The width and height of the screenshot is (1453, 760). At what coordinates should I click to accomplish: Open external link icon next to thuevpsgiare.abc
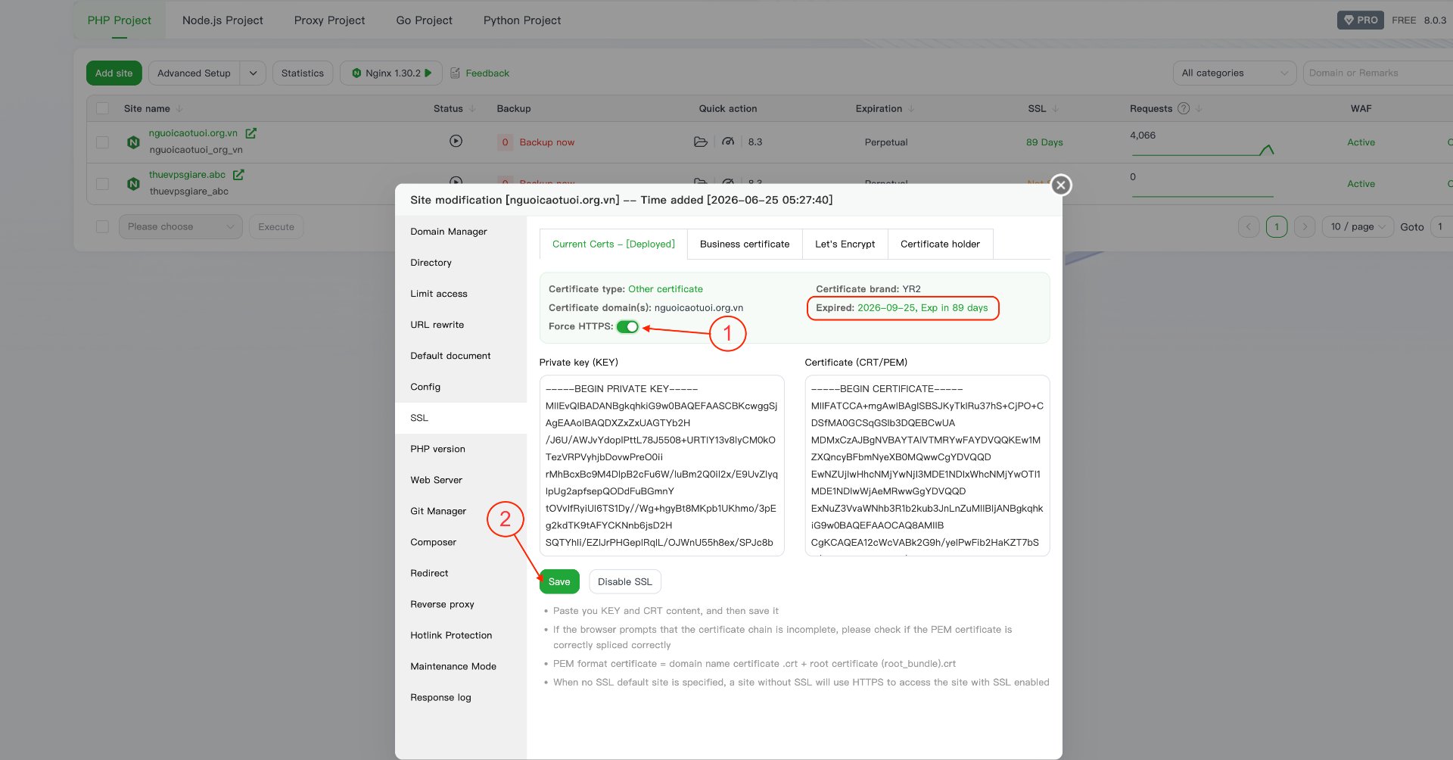pos(238,175)
